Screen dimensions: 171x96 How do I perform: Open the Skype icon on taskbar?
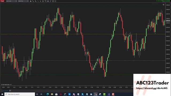click(83, 94)
